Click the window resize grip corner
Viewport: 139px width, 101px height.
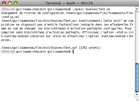(x=137, y=99)
